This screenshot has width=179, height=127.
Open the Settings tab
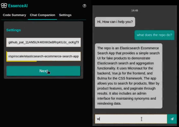(x=65, y=15)
